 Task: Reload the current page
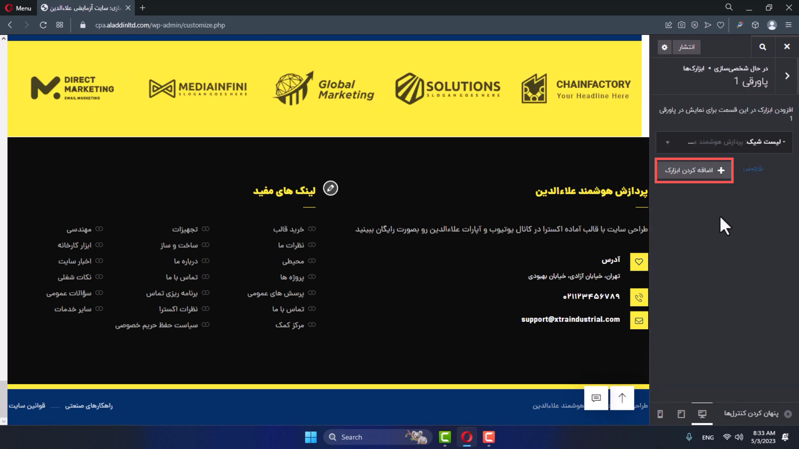[x=43, y=25]
